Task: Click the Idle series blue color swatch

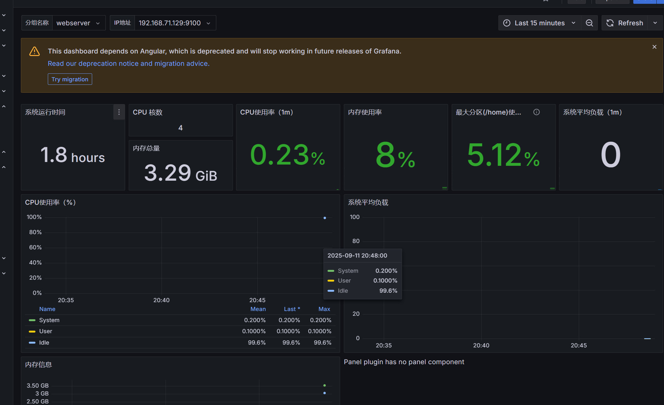Action: [32, 343]
